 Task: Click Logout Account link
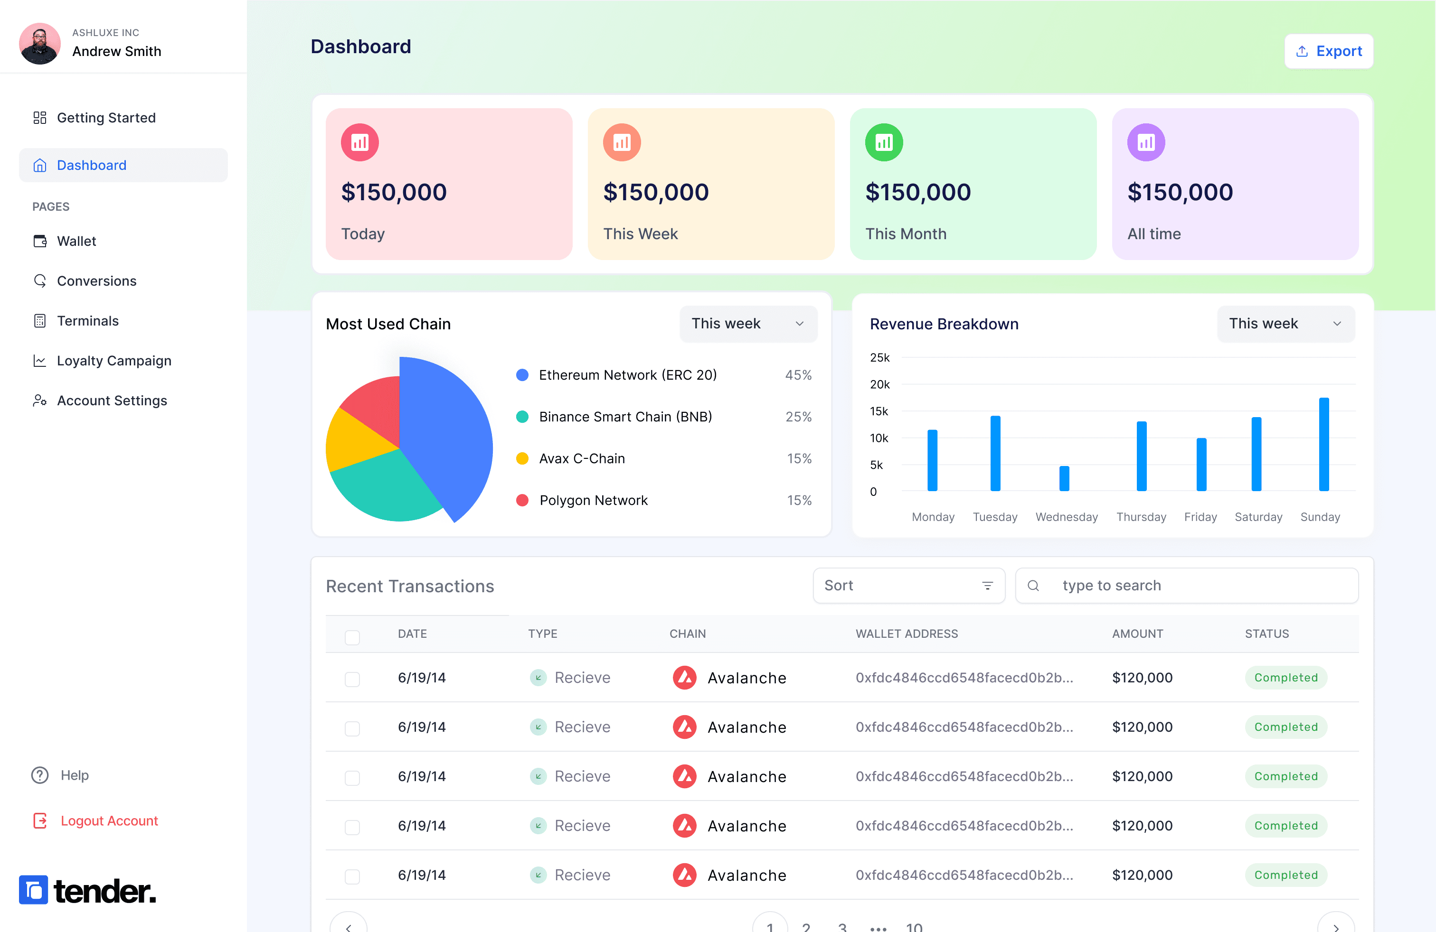[x=109, y=820]
